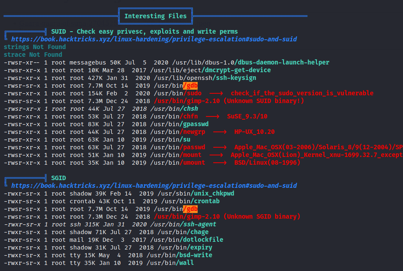Click the highlighted gdb in the SGID list
Screen dimensions: 403x271
tap(190, 209)
